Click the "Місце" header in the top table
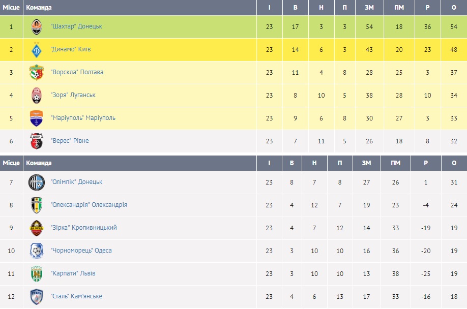This screenshot has height=309, width=467. tap(11, 8)
